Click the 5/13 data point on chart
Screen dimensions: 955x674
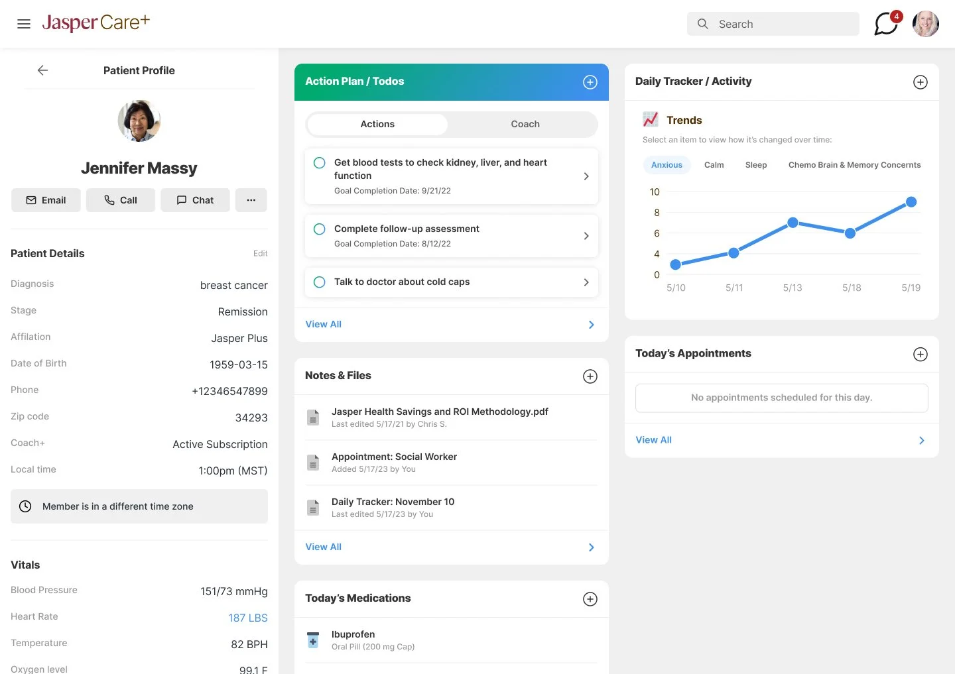pyautogui.click(x=793, y=223)
